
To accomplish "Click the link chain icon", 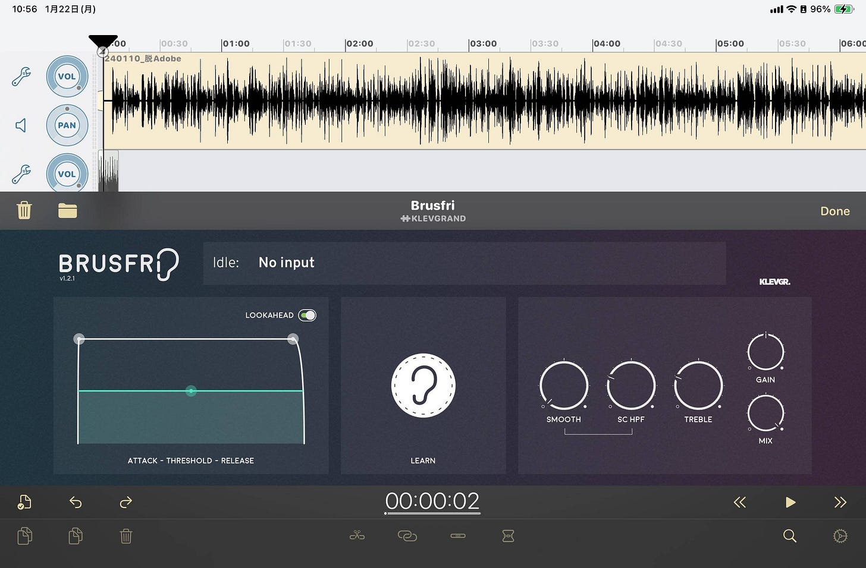I will [407, 536].
